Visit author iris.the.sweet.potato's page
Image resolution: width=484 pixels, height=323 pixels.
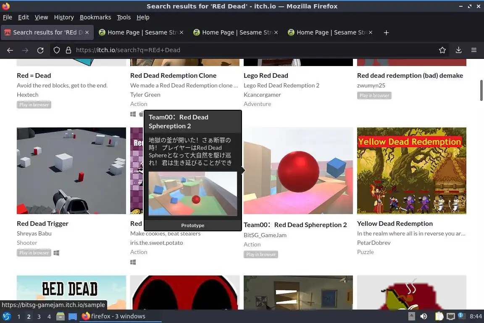click(x=156, y=243)
